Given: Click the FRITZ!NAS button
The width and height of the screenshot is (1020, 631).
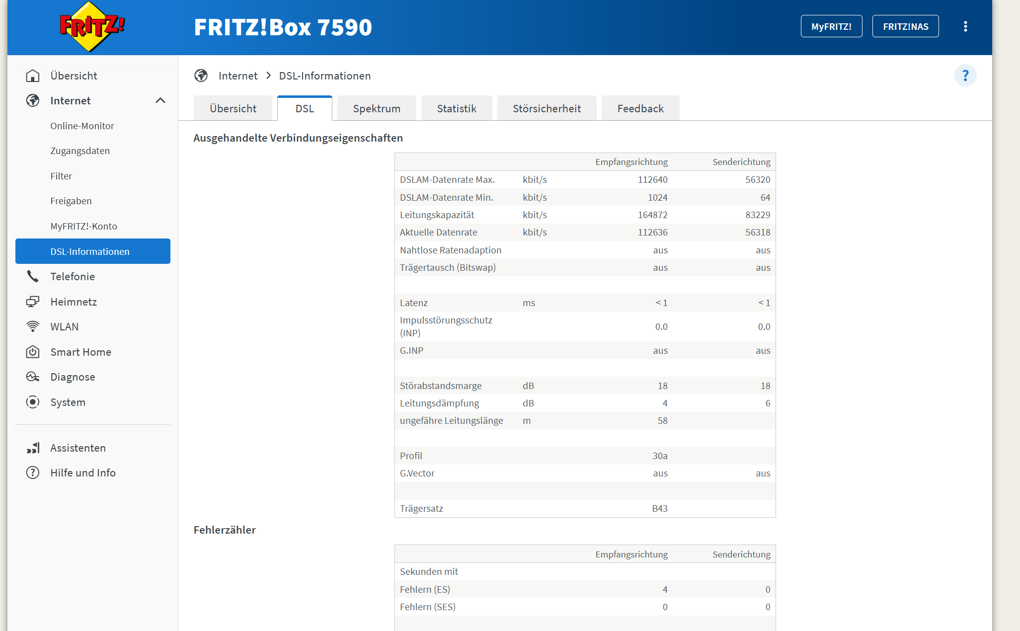Looking at the screenshot, I should click(x=905, y=26).
